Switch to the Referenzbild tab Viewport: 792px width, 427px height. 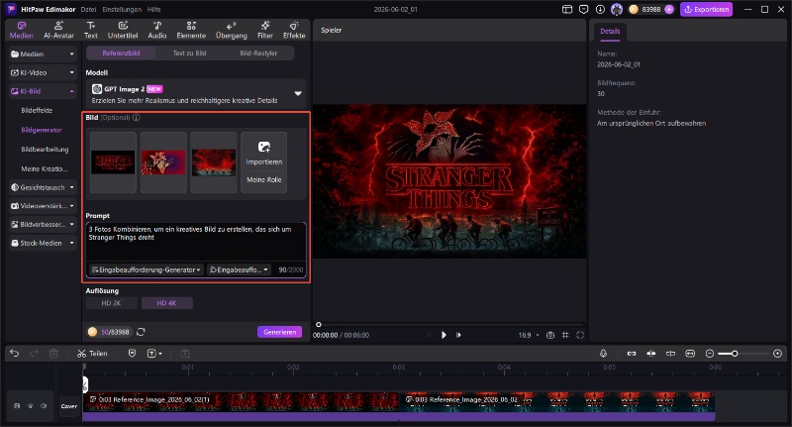coord(121,53)
